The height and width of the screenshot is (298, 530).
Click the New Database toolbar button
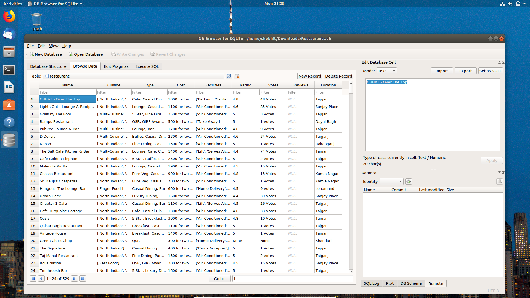46,54
